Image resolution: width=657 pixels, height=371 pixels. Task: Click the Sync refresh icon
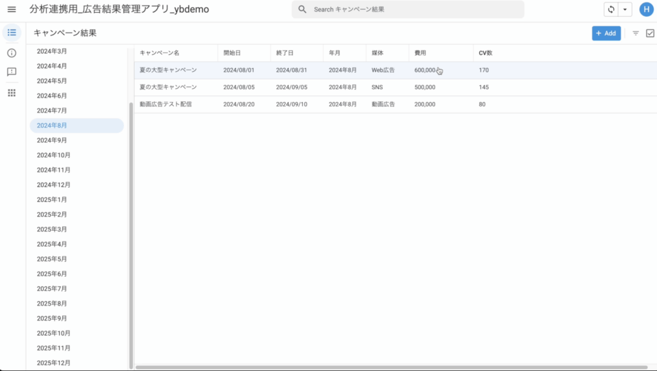(x=611, y=10)
